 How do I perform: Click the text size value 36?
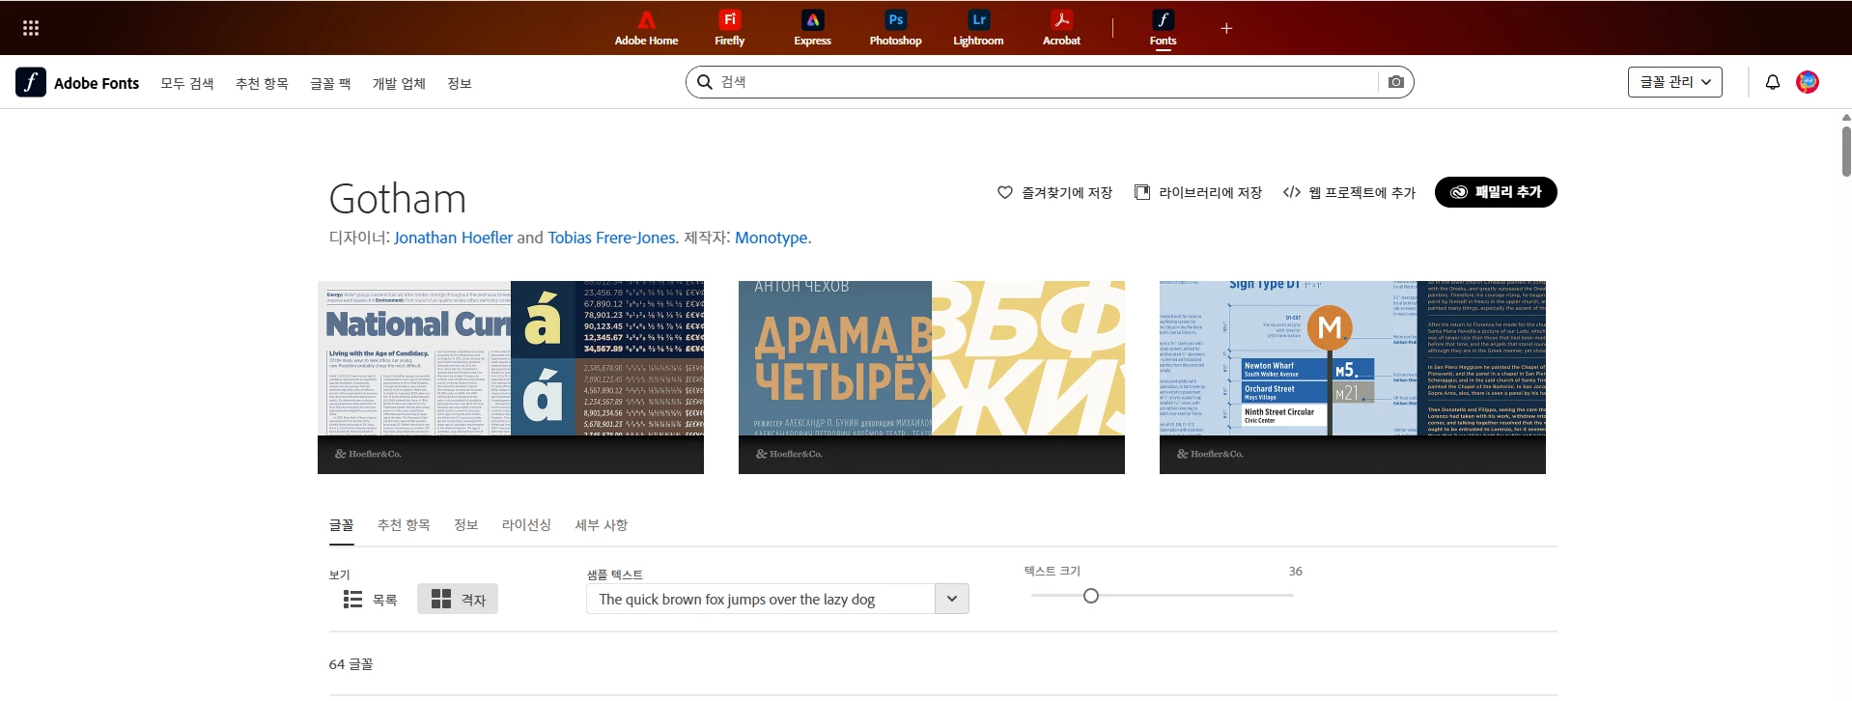[x=1296, y=572]
